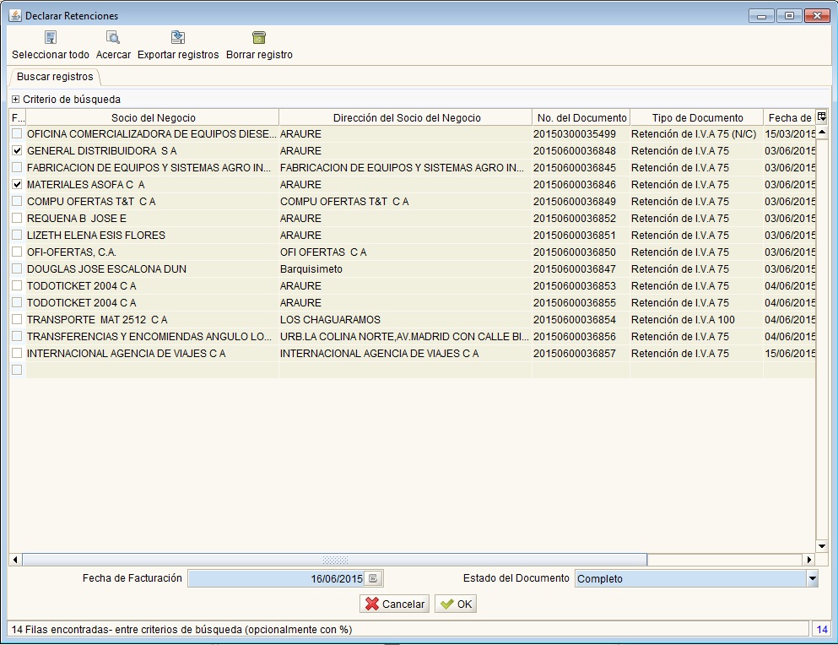This screenshot has height=645, width=838.
Task: Open the Estado del Documento dropdown
Action: 812,579
